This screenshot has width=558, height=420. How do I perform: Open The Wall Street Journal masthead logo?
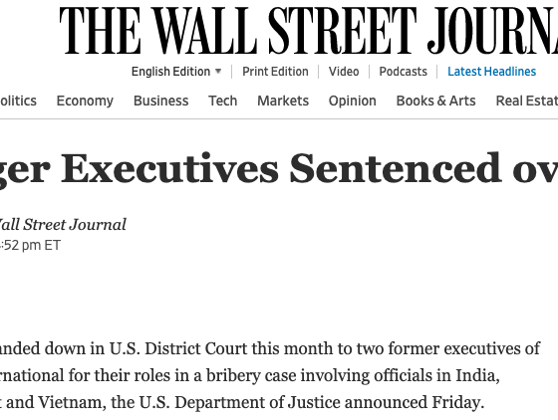point(309,30)
